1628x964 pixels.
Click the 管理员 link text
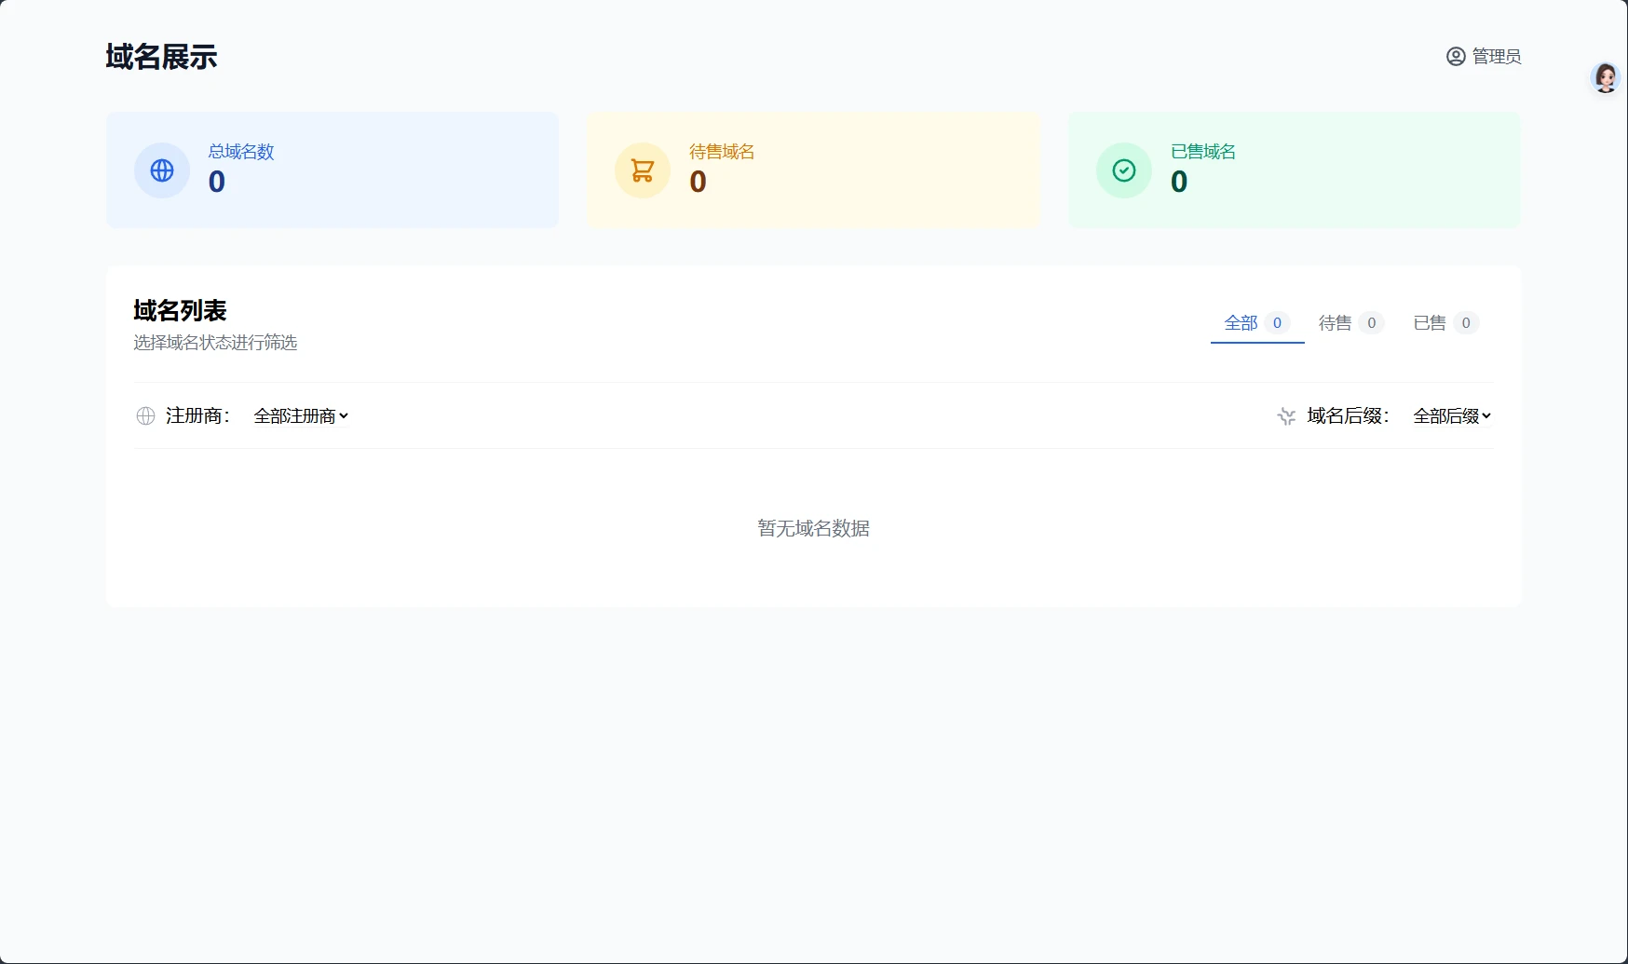click(x=1497, y=57)
